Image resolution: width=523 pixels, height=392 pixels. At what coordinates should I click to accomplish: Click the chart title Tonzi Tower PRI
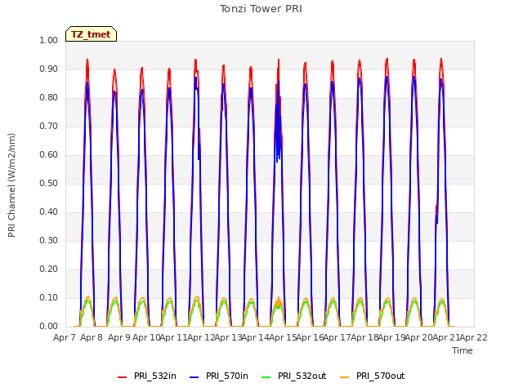(261, 9)
